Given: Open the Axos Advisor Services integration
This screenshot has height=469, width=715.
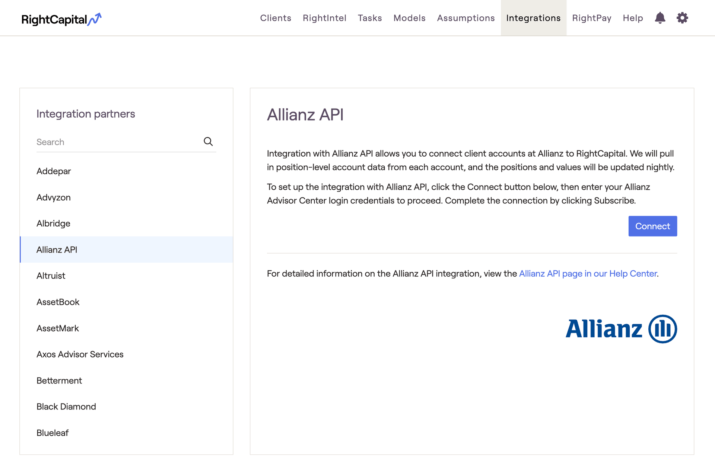Looking at the screenshot, I should 80,354.
